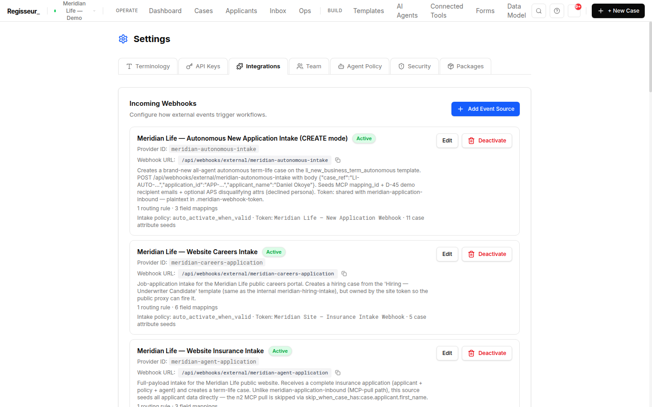Expand the Meridian Life — Demo workspace switcher

pyautogui.click(x=75, y=11)
